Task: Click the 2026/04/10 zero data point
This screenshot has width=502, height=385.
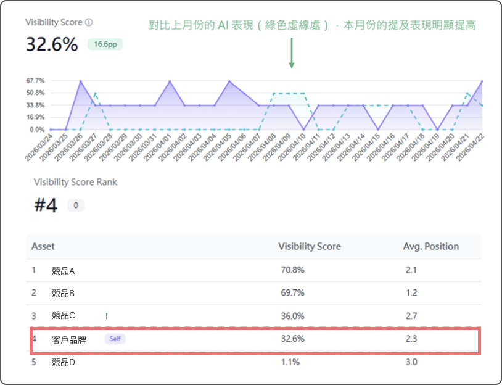Action: pyautogui.click(x=304, y=130)
